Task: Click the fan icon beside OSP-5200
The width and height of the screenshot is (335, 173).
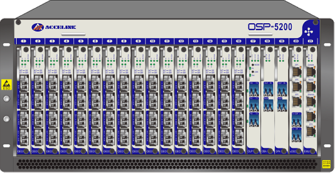Action: coord(308,32)
